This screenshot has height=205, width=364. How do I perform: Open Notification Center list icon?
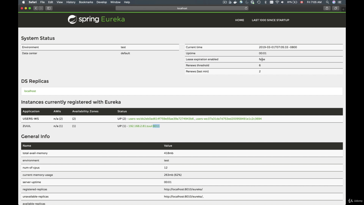340,2
